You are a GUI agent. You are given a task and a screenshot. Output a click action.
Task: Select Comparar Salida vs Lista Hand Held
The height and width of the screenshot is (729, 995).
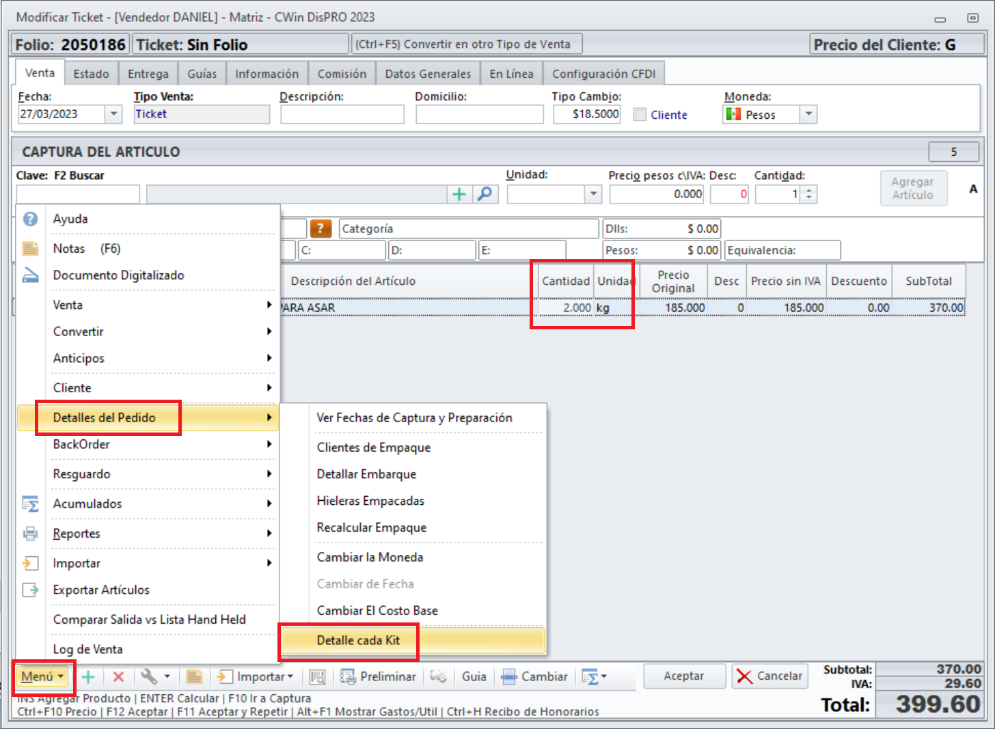tap(147, 619)
